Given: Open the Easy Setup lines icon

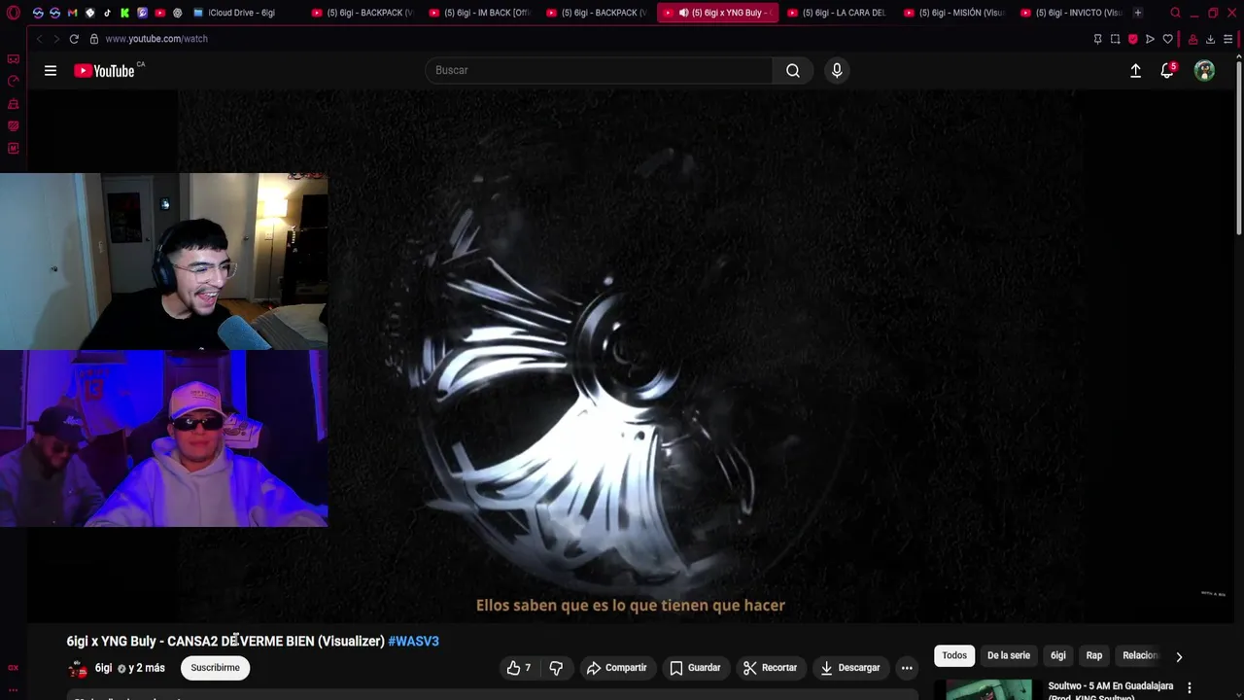Looking at the screenshot, I should click(x=1227, y=39).
